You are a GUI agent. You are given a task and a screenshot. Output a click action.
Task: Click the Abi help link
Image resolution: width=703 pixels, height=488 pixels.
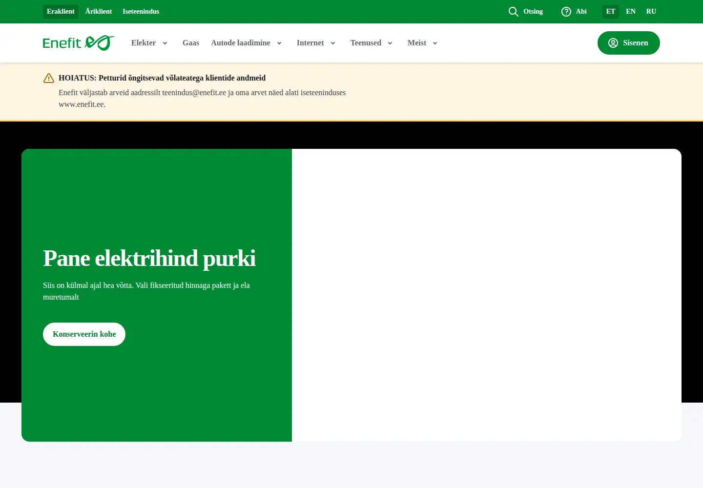tap(581, 12)
